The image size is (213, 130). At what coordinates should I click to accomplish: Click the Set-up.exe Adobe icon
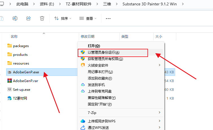coord(10,89)
